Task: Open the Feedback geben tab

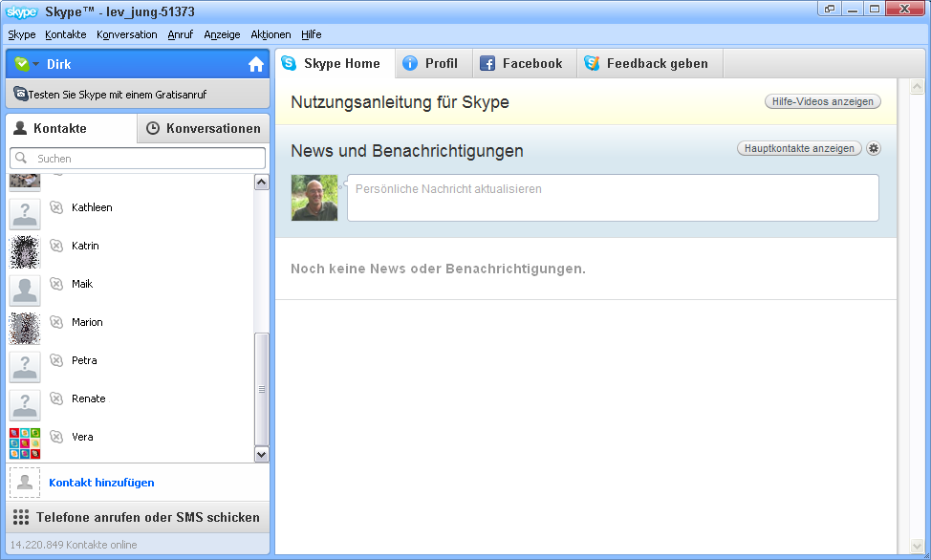Action: pos(650,63)
